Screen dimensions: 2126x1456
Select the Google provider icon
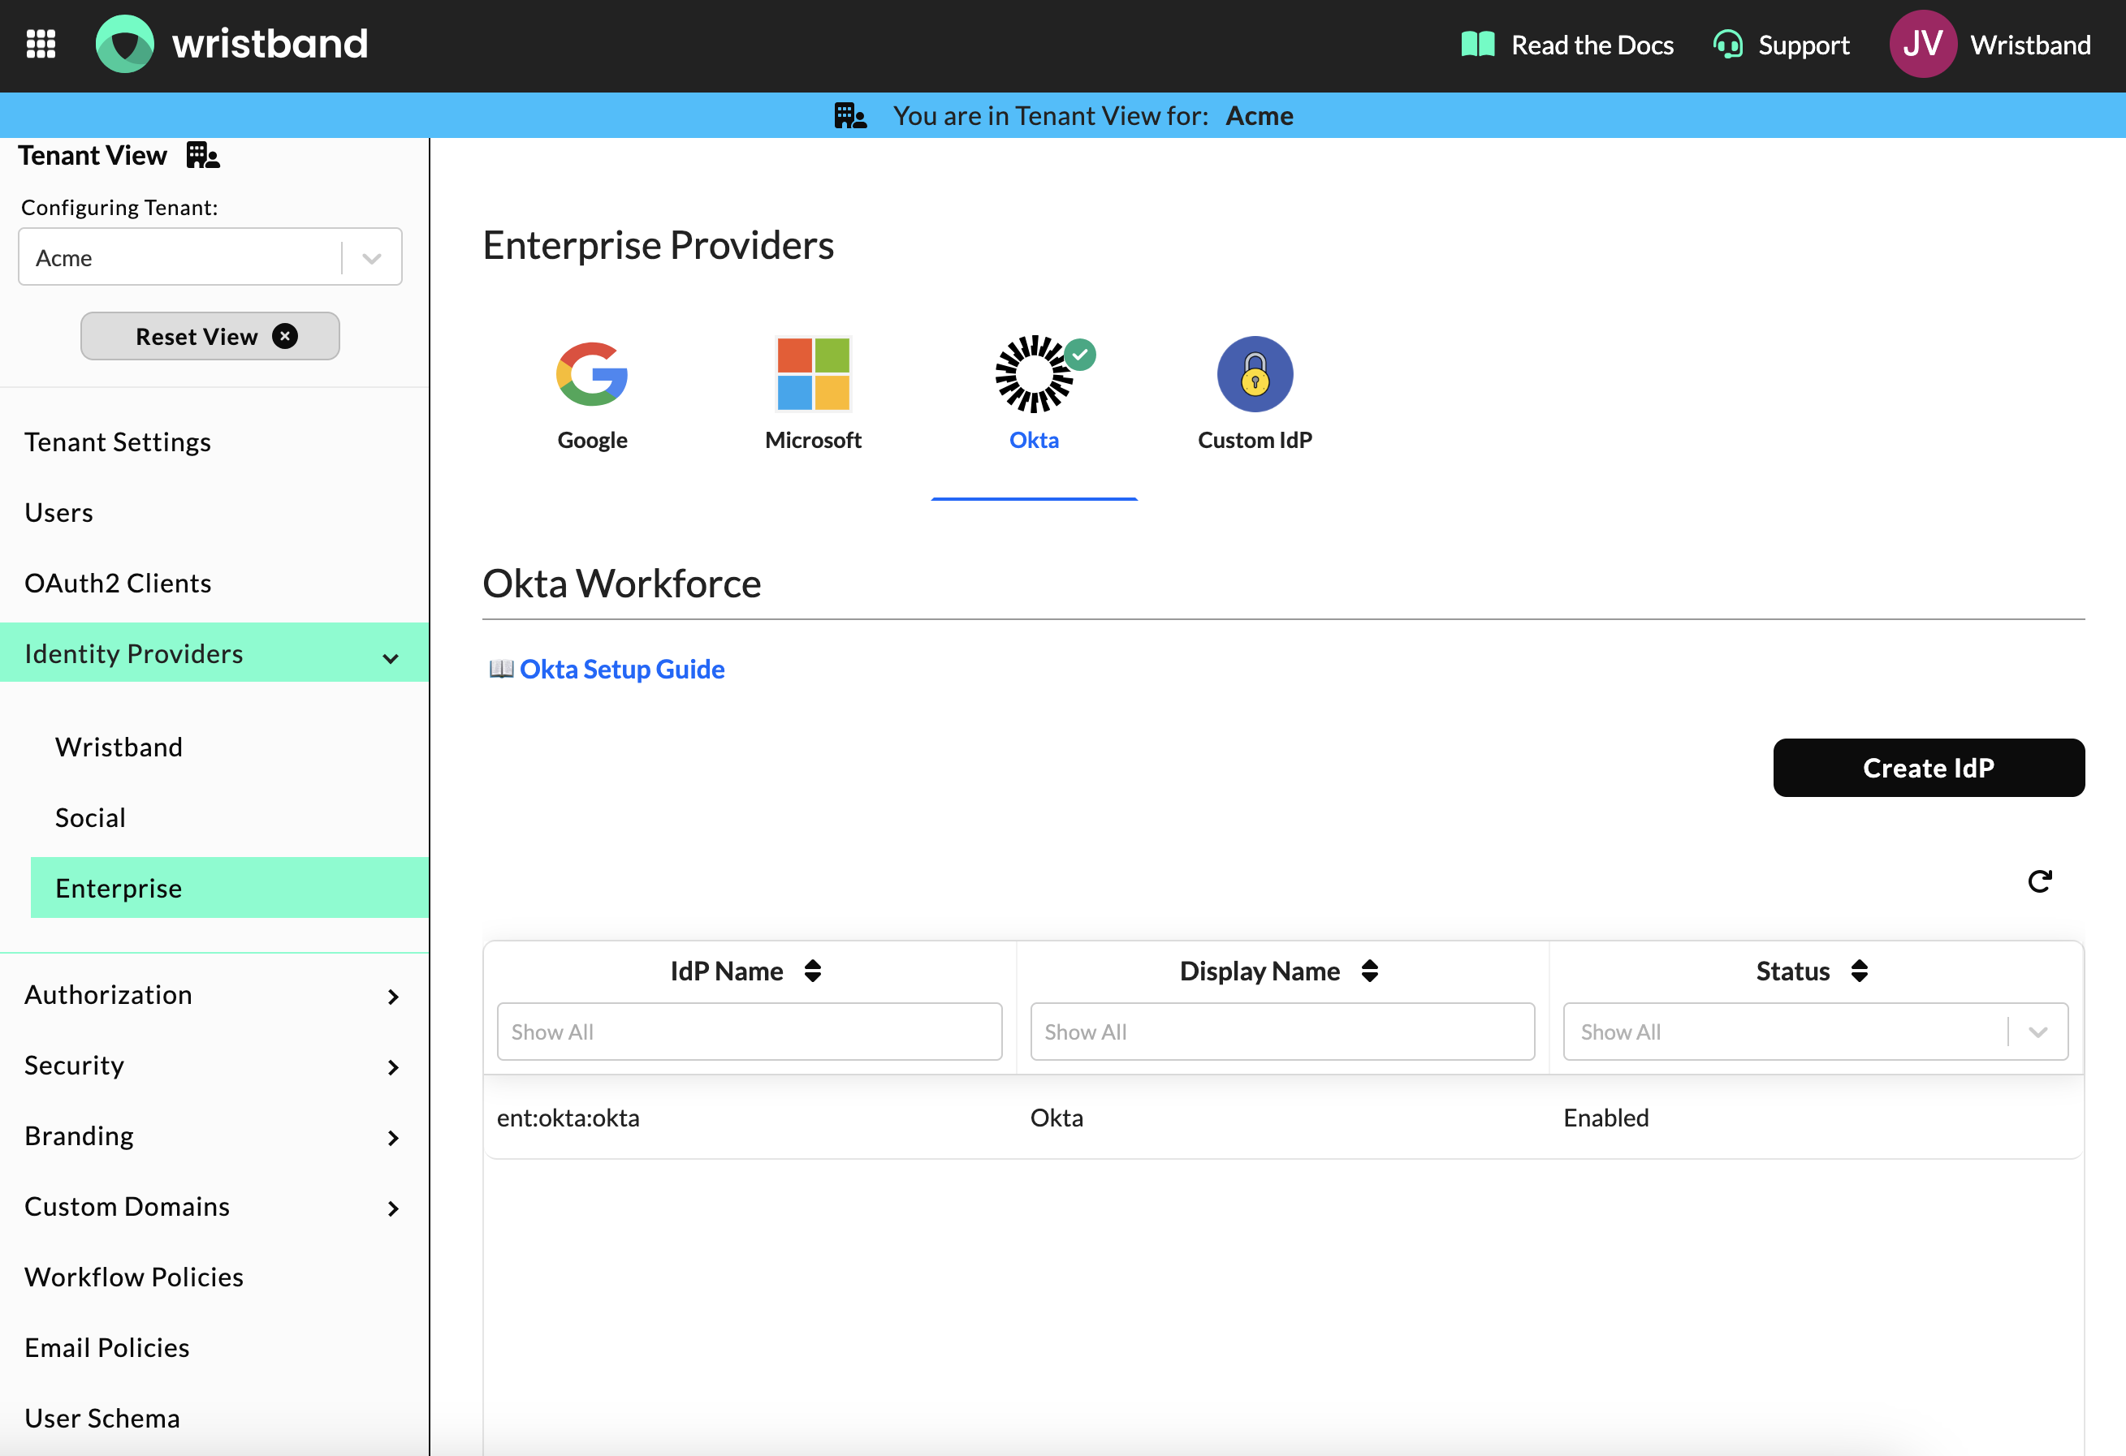click(592, 374)
